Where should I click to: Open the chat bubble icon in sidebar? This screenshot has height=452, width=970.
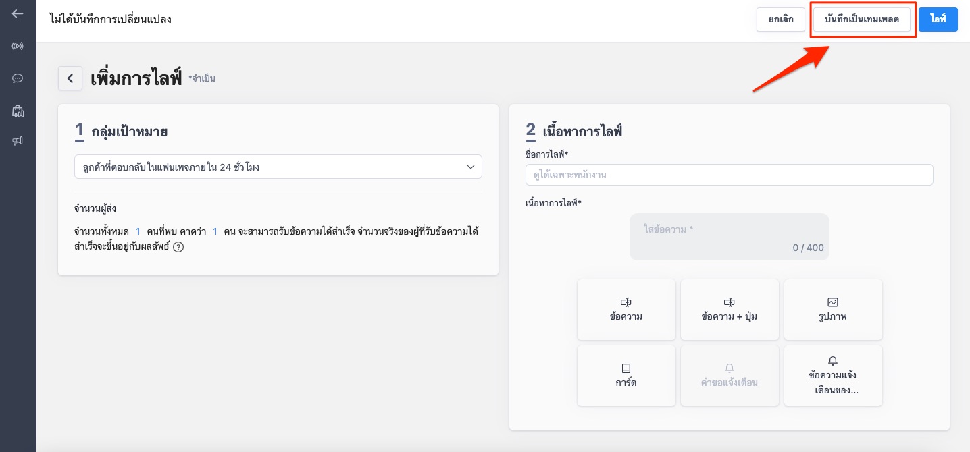coord(18,78)
